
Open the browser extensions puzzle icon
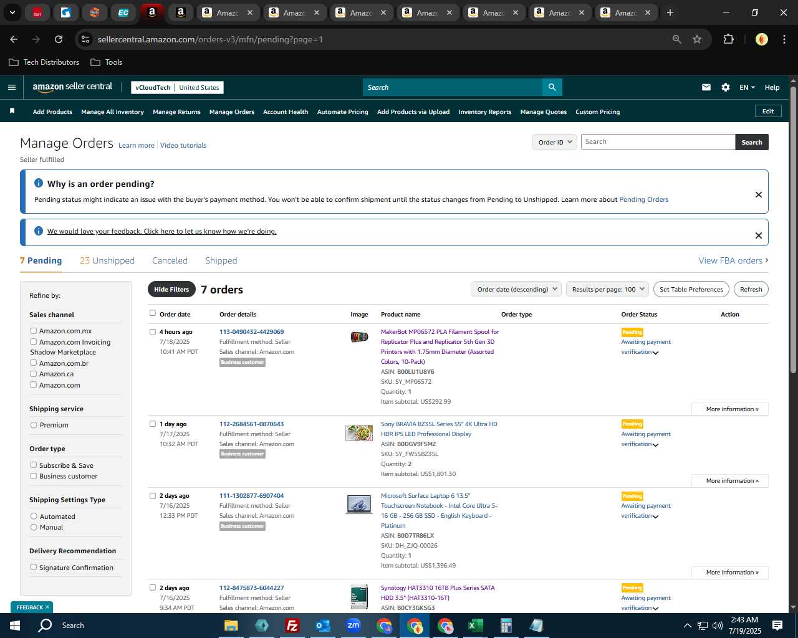728,39
